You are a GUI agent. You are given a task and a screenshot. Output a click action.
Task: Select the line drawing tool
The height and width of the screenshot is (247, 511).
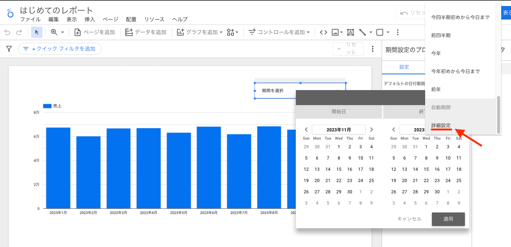363,32
